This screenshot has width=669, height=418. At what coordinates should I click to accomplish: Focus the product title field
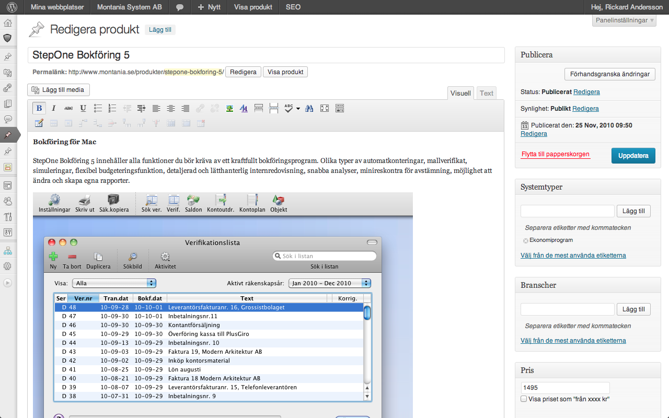pos(266,55)
